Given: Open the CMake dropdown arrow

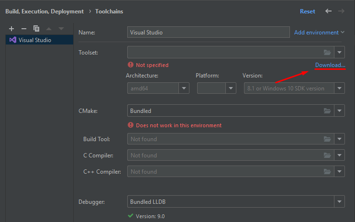Looking at the screenshot, I should tap(339, 111).
